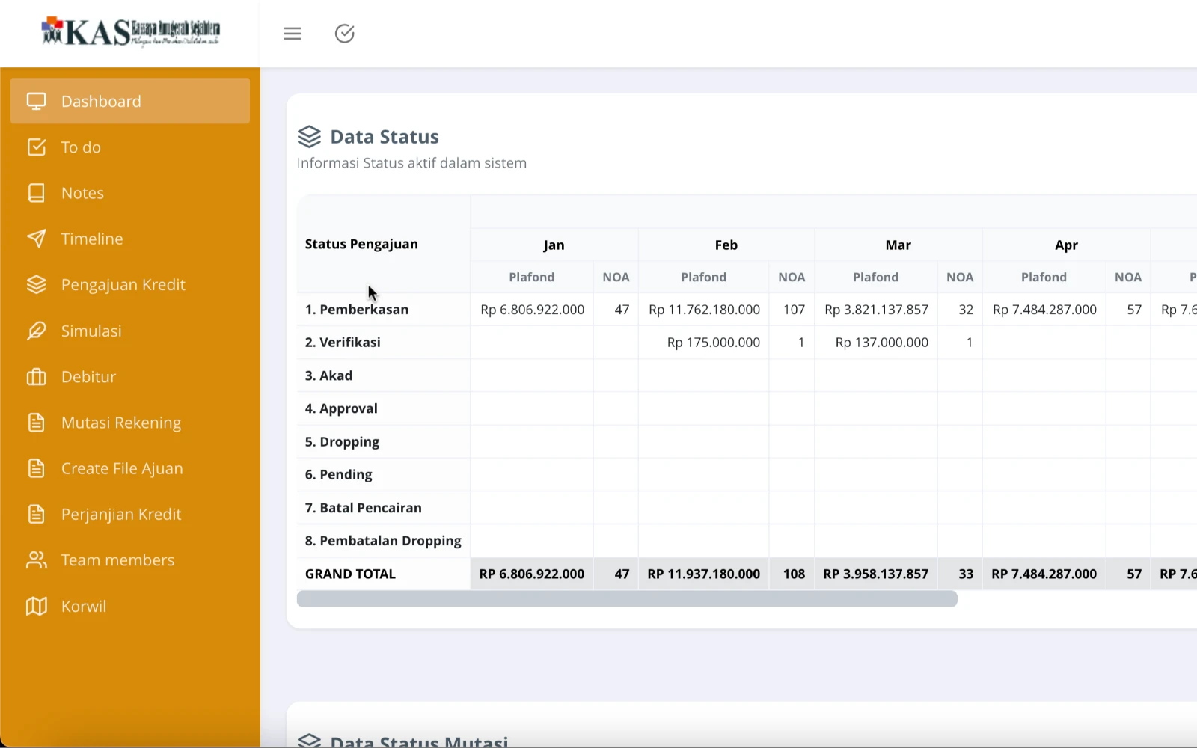Click the Mar month column header
The height and width of the screenshot is (748, 1197).
coord(898,245)
